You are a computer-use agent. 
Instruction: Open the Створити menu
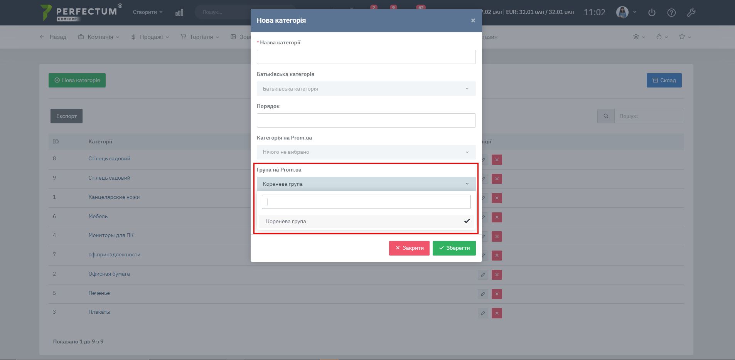(148, 12)
